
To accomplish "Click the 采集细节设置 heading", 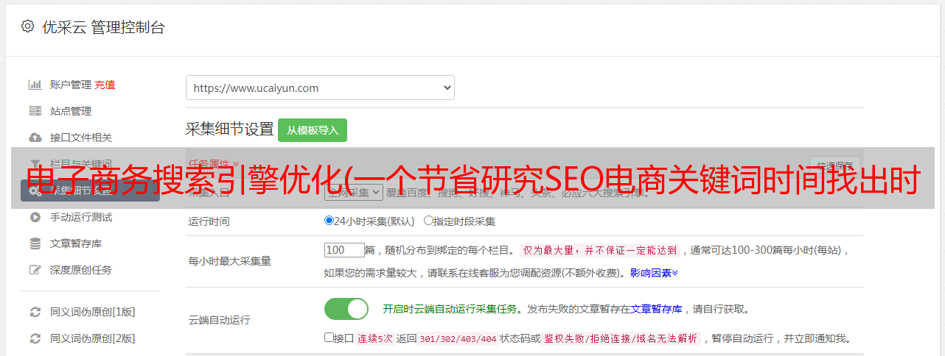I will click(x=229, y=129).
